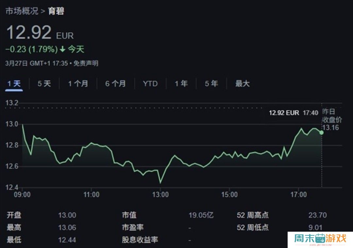353x248 pixels.
Task: Select the 6 个月 range tab
Action: click(115, 84)
